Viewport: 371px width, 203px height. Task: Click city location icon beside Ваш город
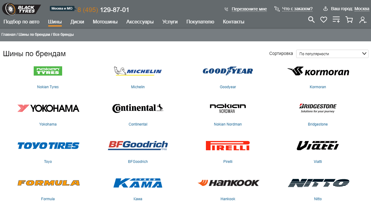tap(326, 9)
